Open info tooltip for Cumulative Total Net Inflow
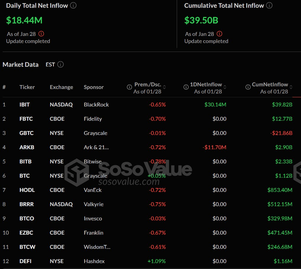The height and width of the screenshot is (269, 301). point(269,5)
